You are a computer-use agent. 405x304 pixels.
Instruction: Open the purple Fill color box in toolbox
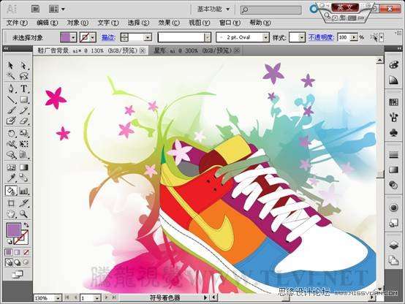click(13, 230)
